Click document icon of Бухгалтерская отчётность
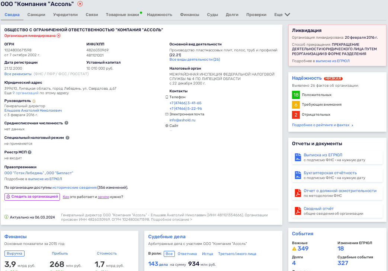Viewport: 388px width, 271px height. (298, 175)
